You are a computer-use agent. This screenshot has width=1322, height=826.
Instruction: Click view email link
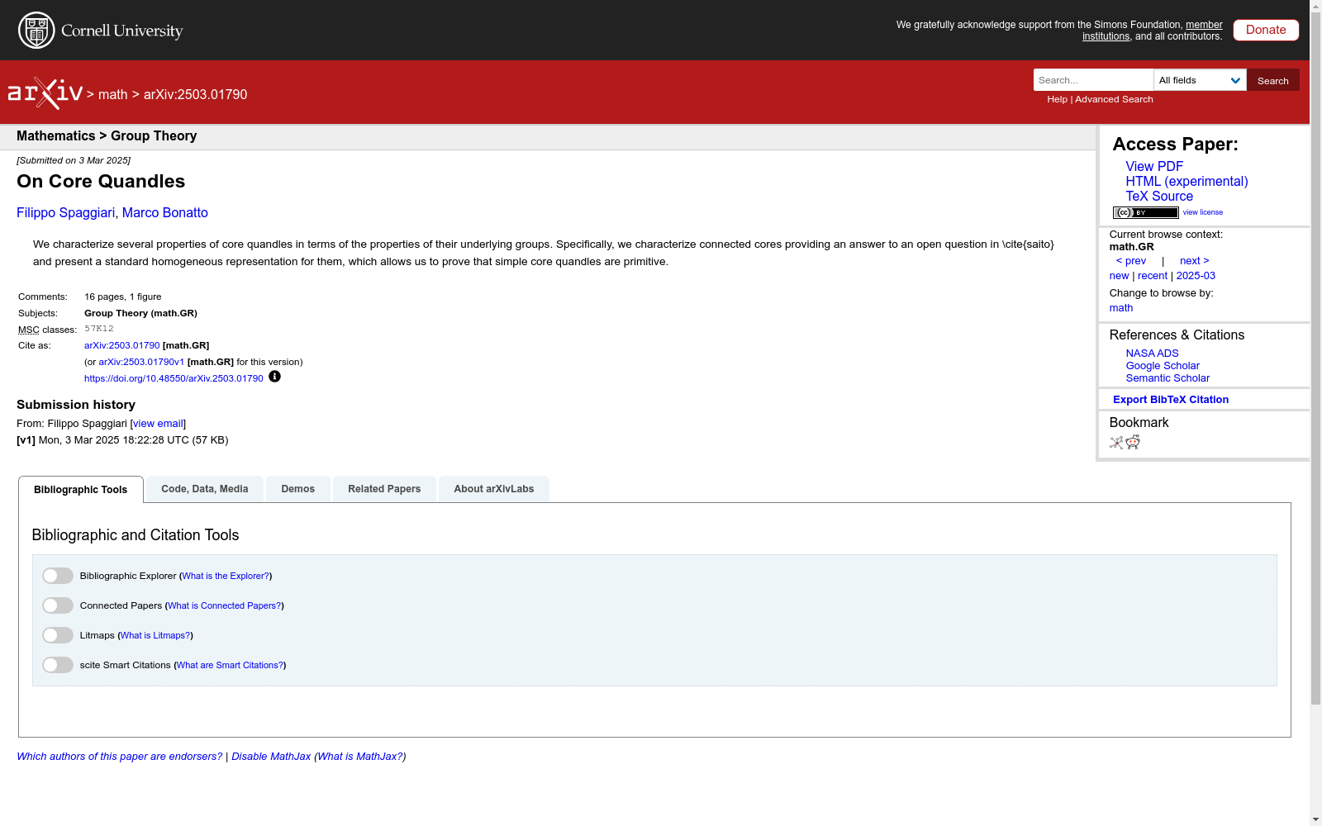158,424
